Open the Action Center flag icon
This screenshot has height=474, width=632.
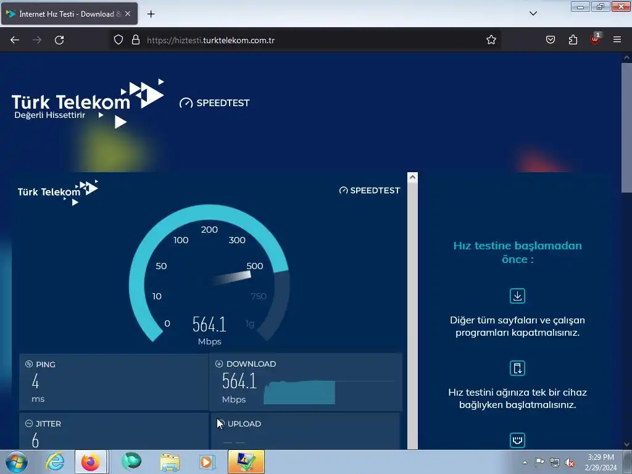coord(539,462)
